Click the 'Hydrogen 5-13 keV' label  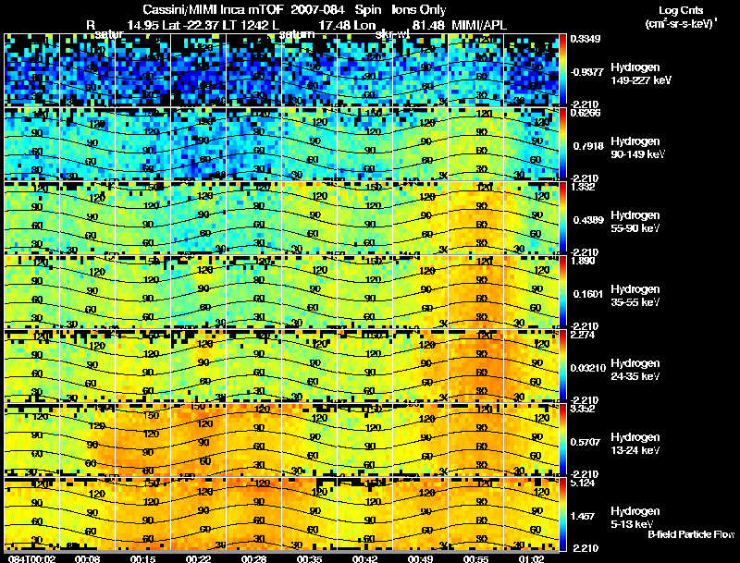[635, 518]
